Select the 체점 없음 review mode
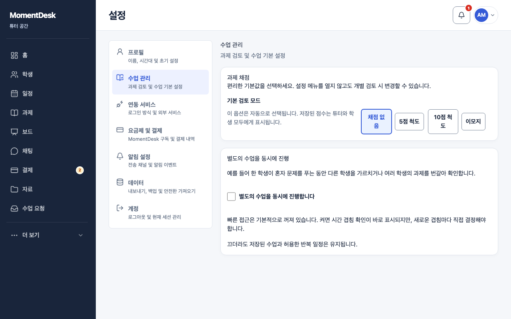511x319 pixels. (x=376, y=122)
